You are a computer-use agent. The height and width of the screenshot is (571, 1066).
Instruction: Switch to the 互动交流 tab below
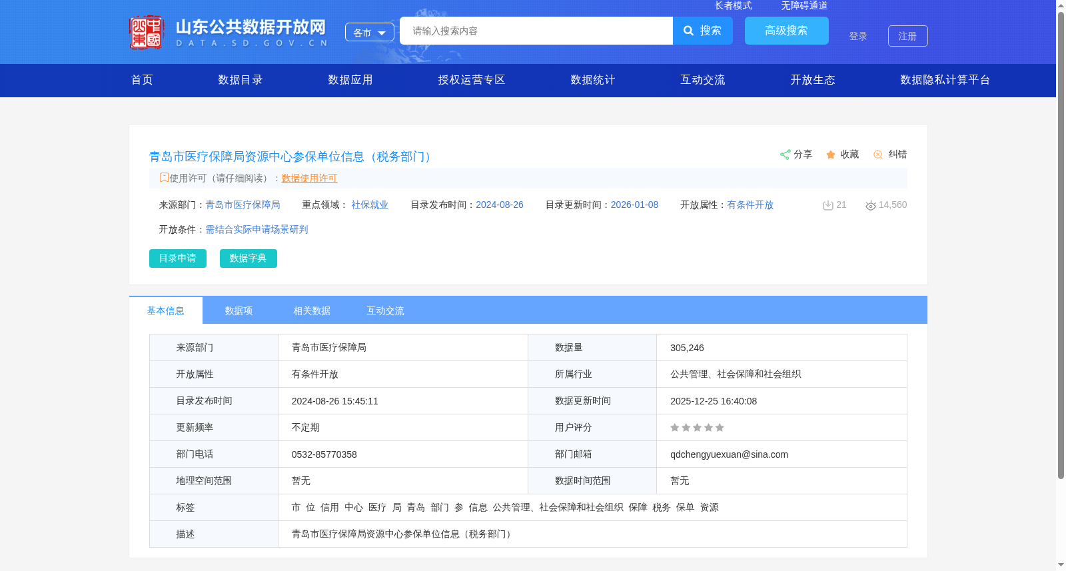386,310
